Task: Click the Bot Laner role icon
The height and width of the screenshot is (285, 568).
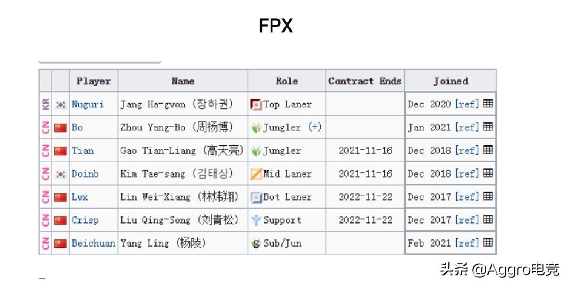Action: [256, 197]
